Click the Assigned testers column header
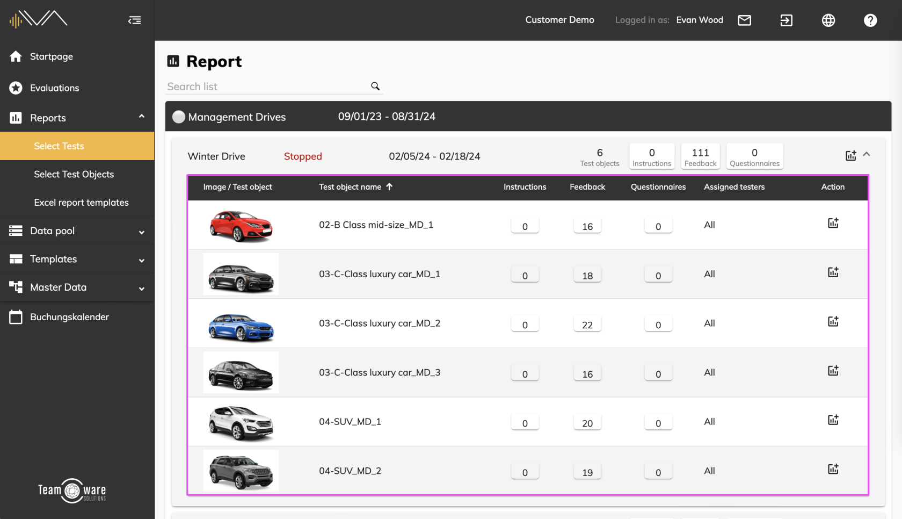This screenshot has height=519, width=902. coord(734,187)
